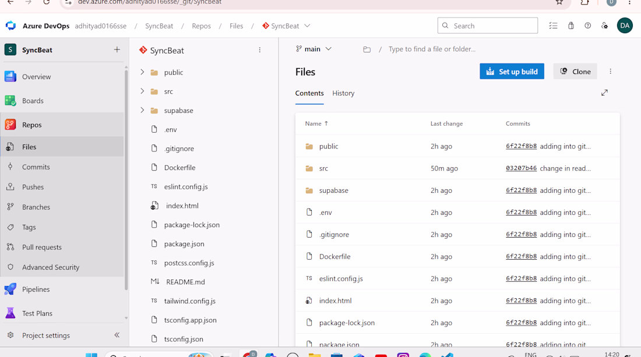Focus the find file or folder field

point(432,49)
